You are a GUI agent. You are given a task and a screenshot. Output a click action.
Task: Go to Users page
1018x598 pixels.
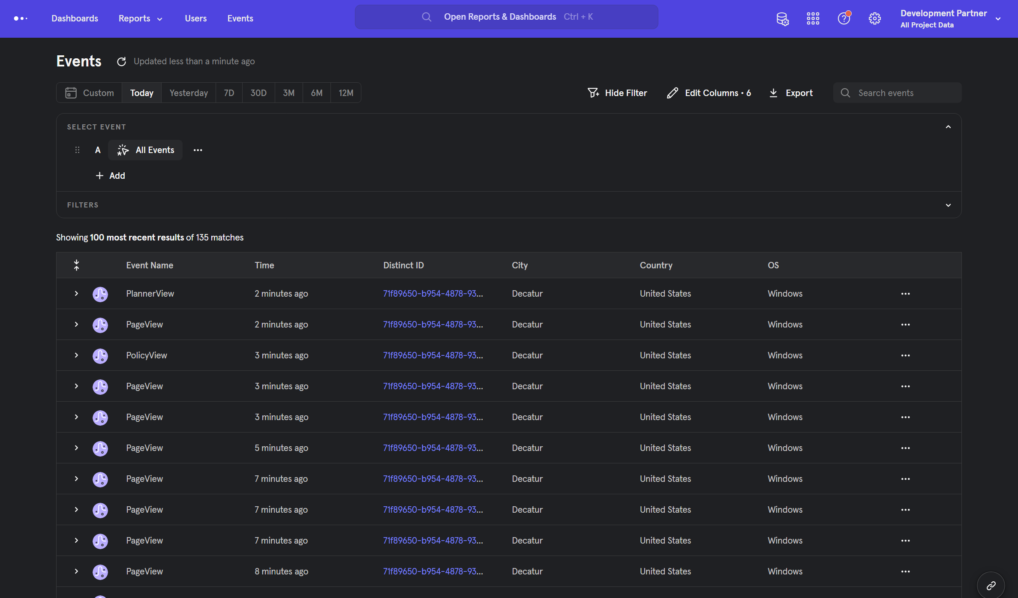tap(196, 18)
